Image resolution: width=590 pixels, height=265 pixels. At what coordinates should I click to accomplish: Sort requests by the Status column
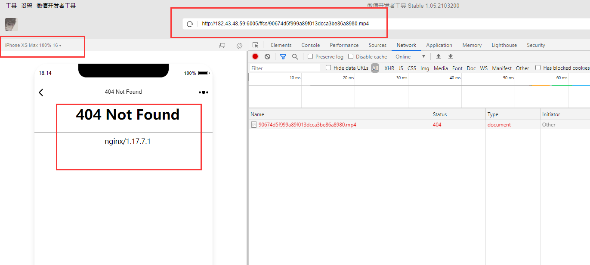[458, 114]
